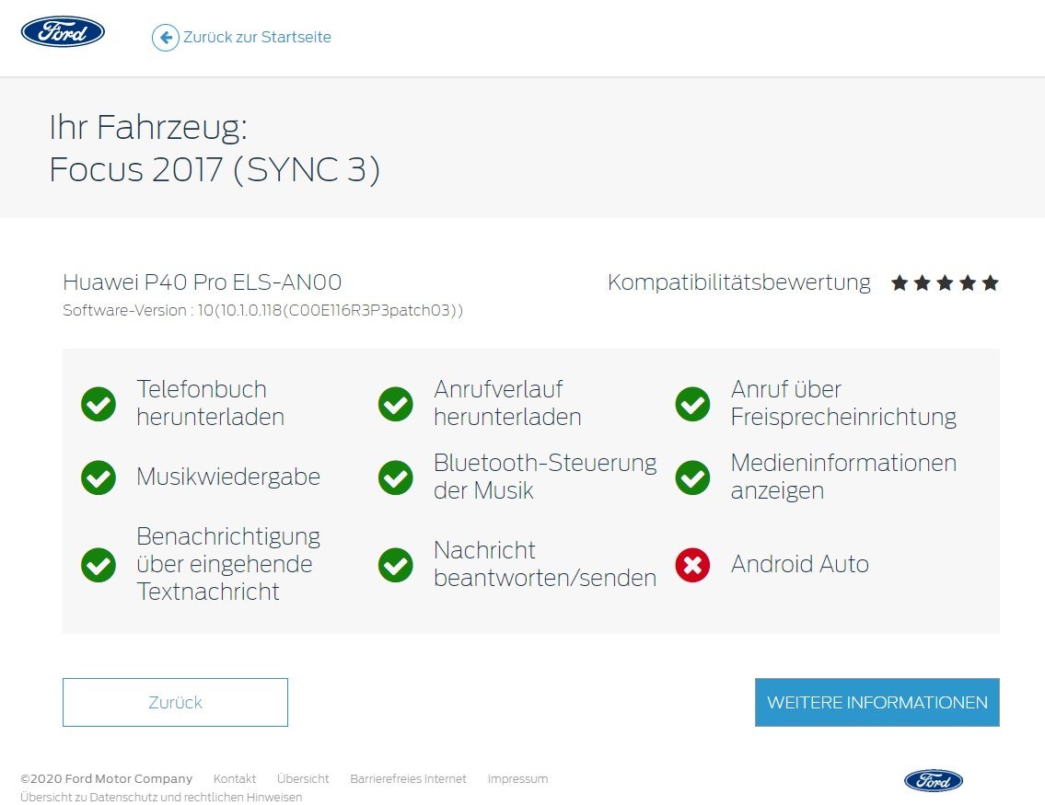The height and width of the screenshot is (805, 1045).
Task: Click the five-star compatibility rating
Action: 945,283
